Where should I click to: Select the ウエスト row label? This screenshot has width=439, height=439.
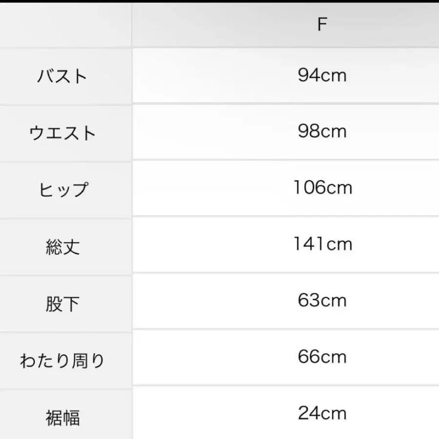tap(62, 133)
